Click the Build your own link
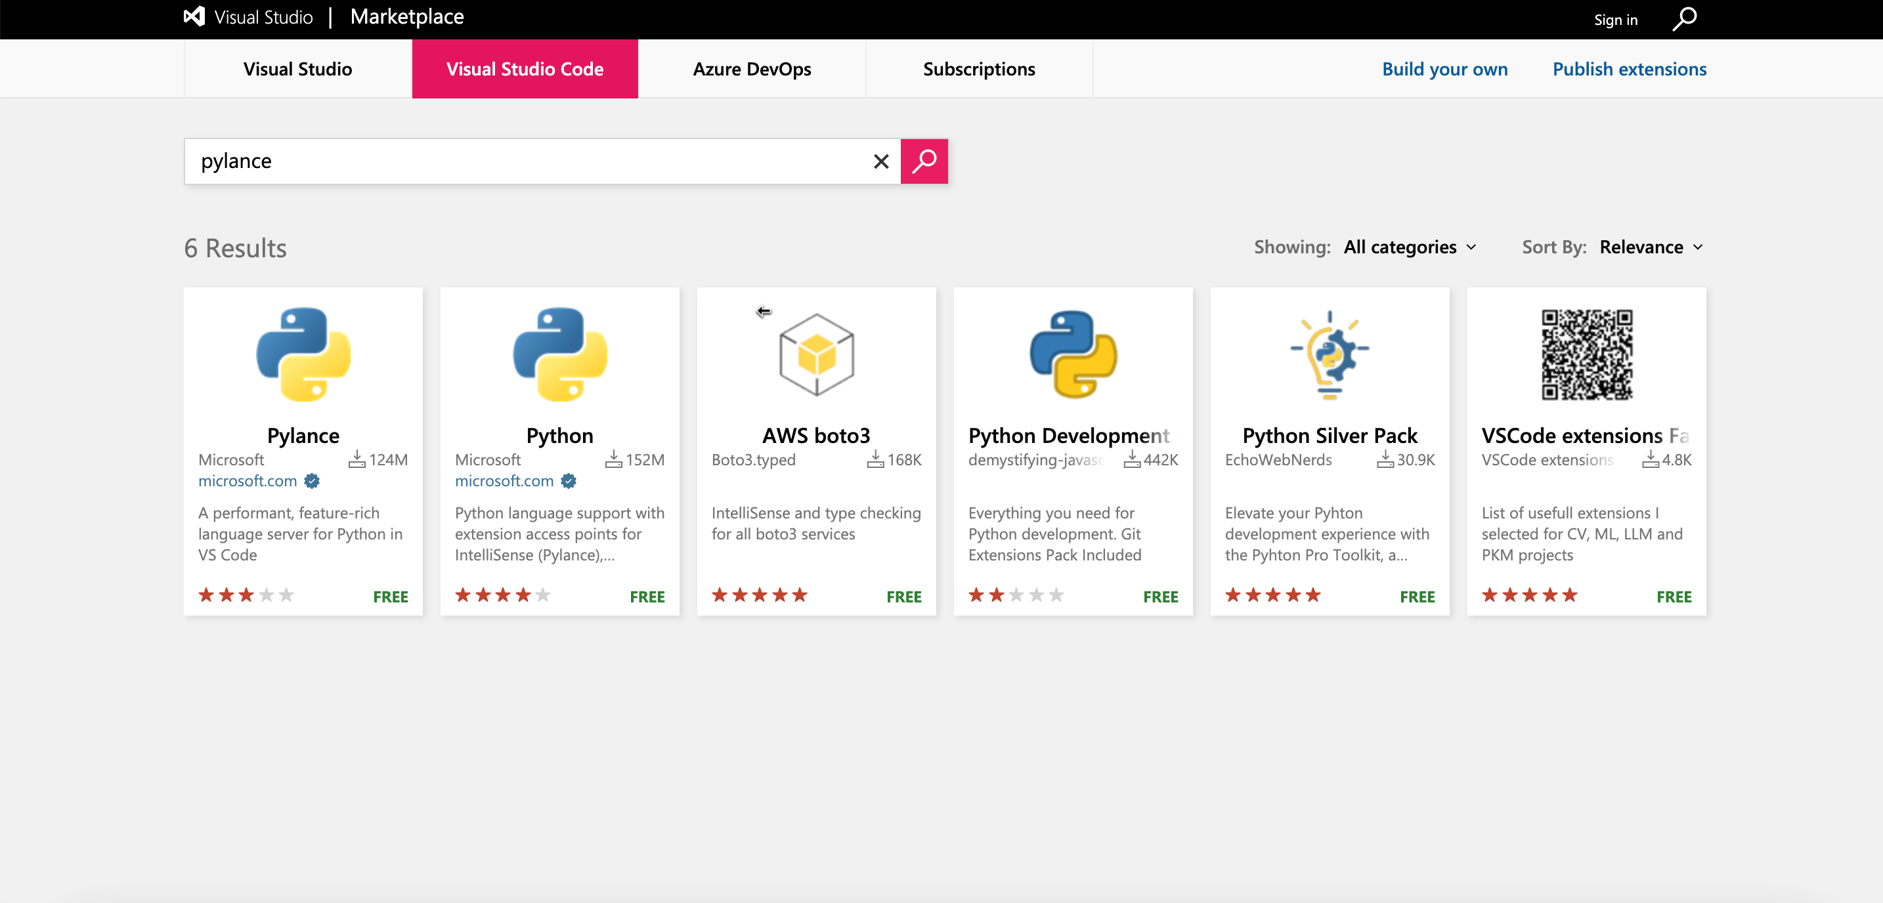This screenshot has width=1883, height=903. click(1444, 68)
